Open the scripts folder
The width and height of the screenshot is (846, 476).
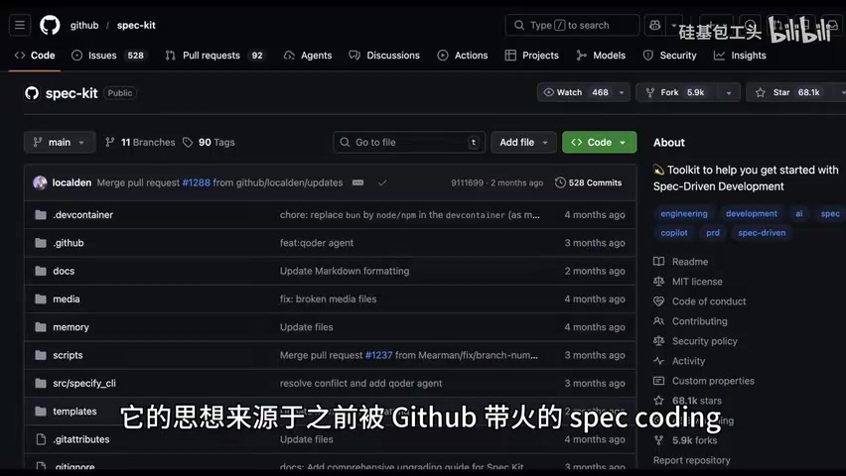point(68,355)
